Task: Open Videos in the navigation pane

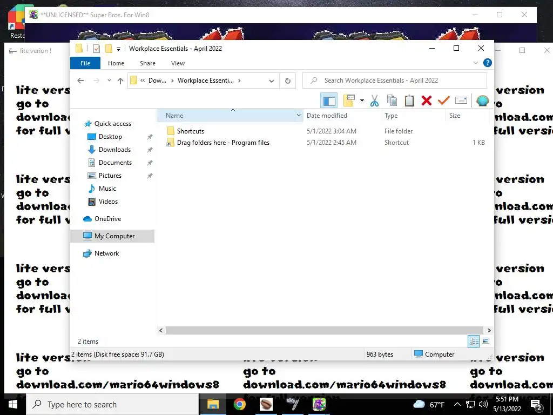Action: tap(108, 202)
